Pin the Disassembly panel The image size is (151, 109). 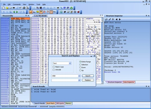click(x=26, y=16)
